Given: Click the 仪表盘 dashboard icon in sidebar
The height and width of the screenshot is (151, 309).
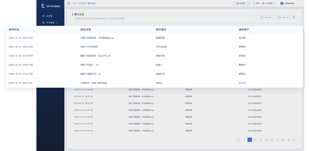Looking at the screenshot, I should [x=43, y=16].
